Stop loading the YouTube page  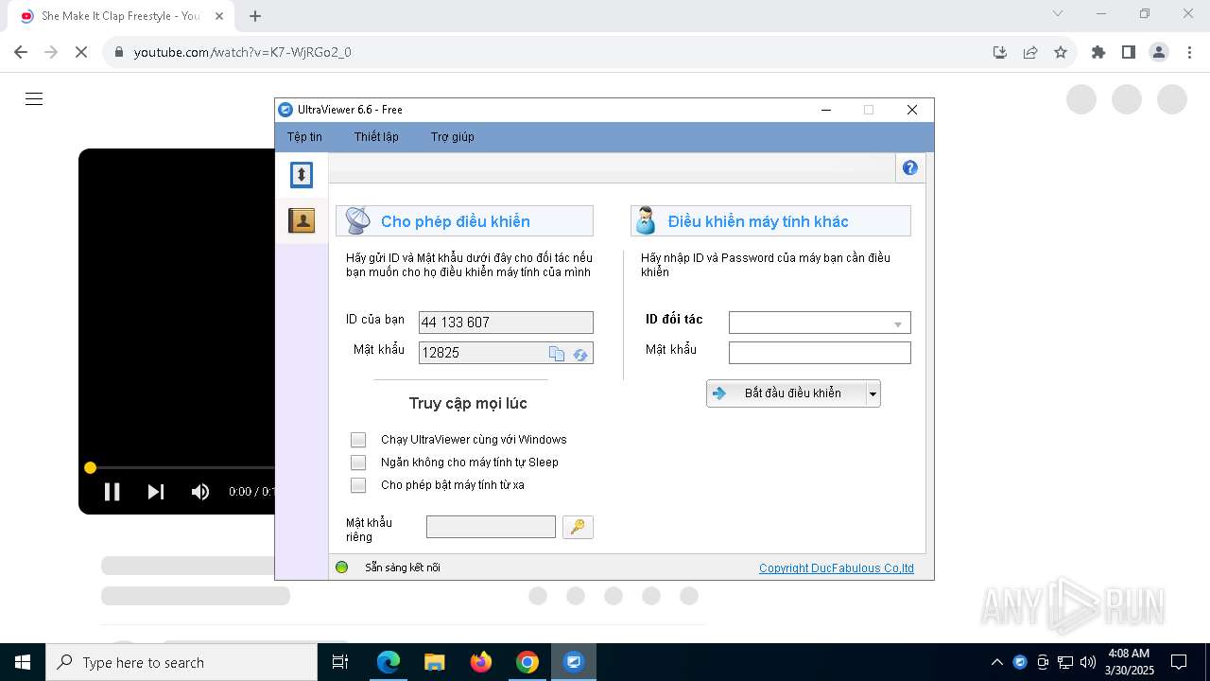click(x=81, y=52)
